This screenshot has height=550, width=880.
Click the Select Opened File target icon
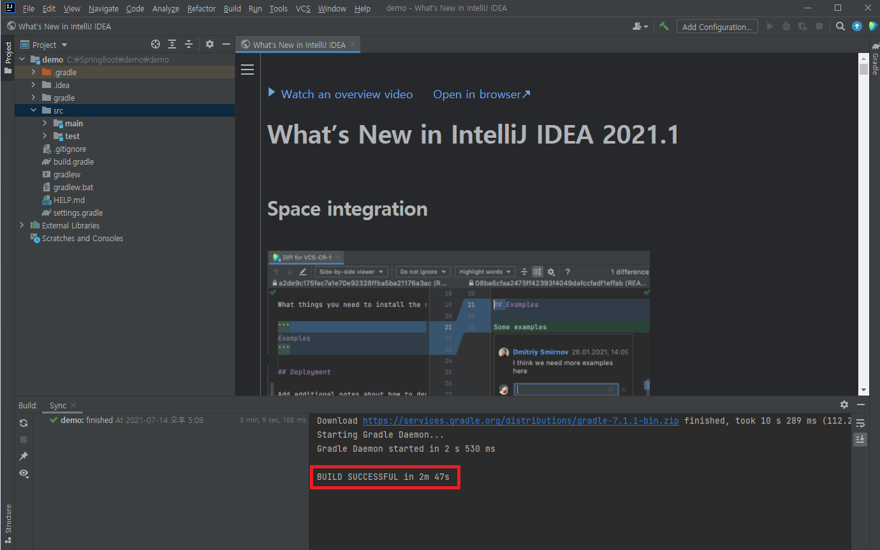[156, 44]
